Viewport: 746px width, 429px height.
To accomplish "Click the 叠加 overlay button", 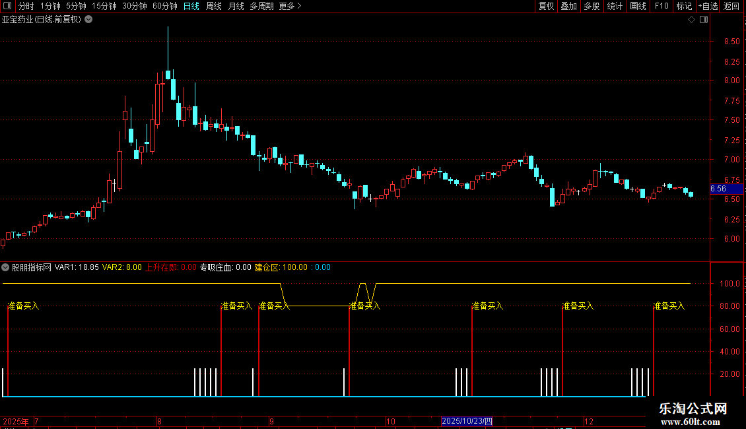I will tap(568, 6).
